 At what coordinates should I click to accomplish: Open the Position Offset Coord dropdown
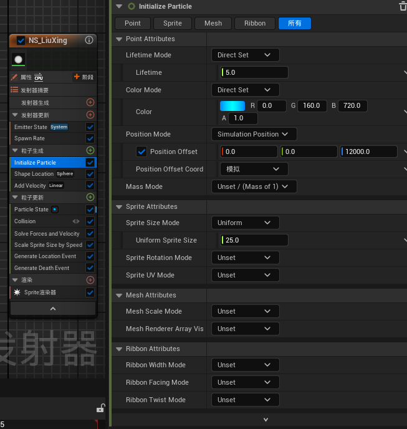254,169
